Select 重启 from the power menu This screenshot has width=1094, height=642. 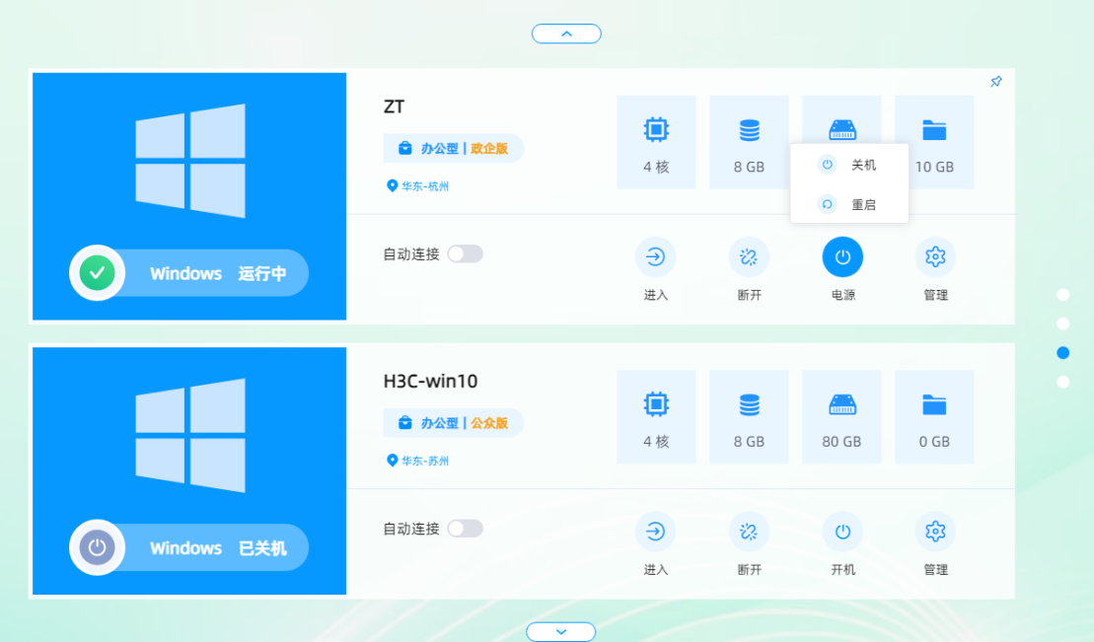pos(849,204)
